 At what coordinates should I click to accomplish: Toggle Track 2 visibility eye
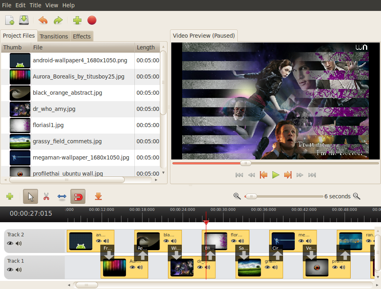click(x=10, y=243)
